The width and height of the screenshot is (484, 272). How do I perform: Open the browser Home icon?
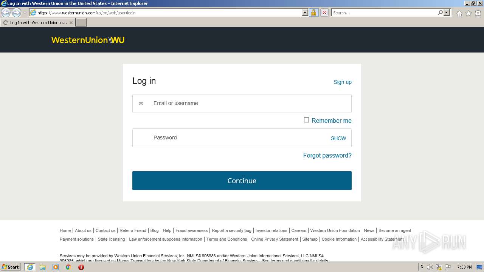[459, 13]
